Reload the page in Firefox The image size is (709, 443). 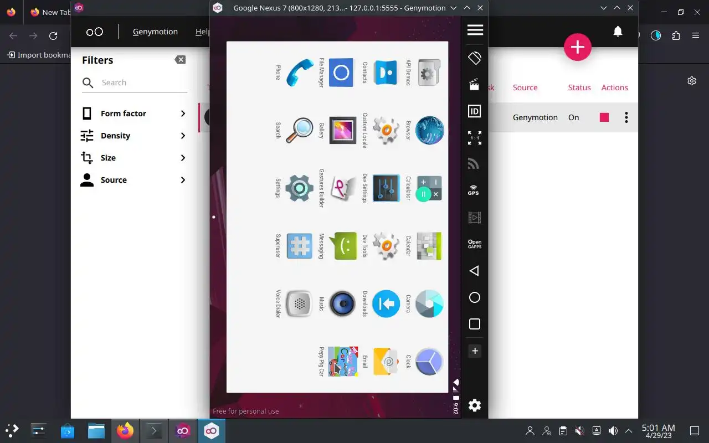(x=53, y=35)
